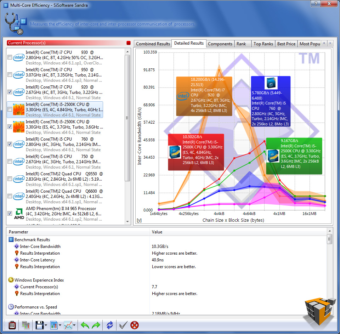Click the Intel logo beside the Q9550 entry

pyautogui.click(x=19, y=179)
